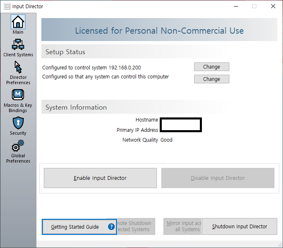Close the Input Director window
The image size is (283, 248).
273,6
